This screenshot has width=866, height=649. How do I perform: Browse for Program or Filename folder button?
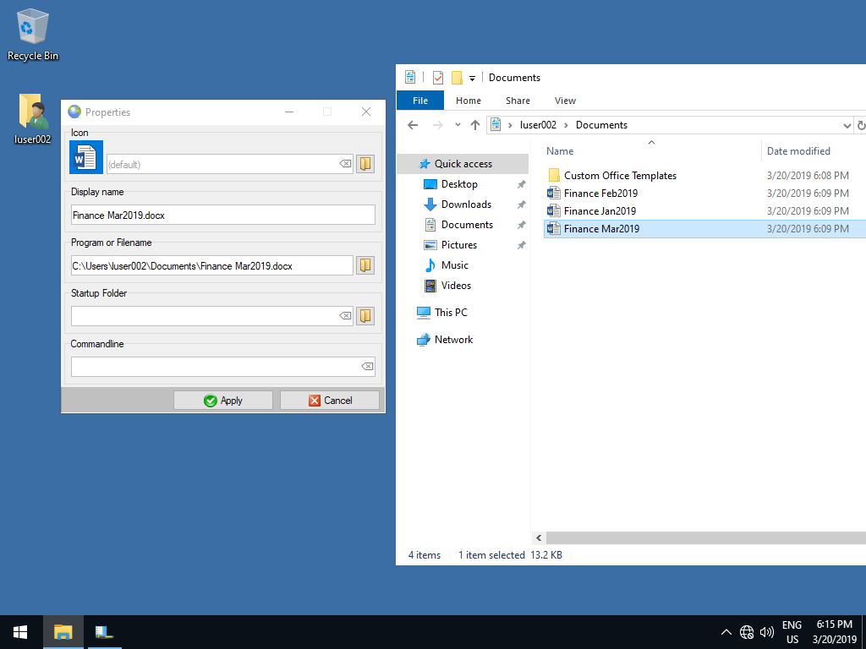tap(365, 265)
